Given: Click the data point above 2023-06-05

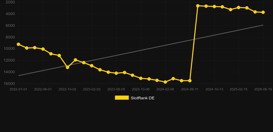Looking at the screenshot, I should [116, 73].
